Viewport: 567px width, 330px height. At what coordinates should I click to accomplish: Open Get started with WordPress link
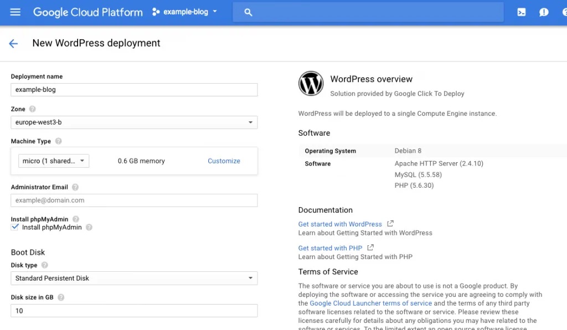(x=340, y=224)
